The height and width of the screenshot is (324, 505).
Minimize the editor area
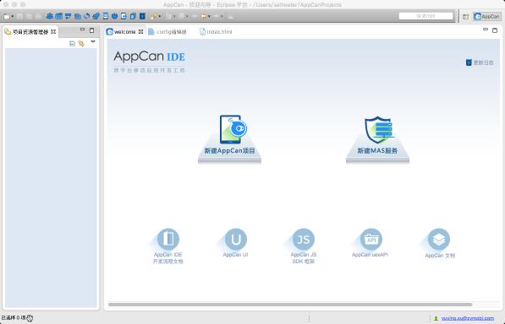(486, 30)
